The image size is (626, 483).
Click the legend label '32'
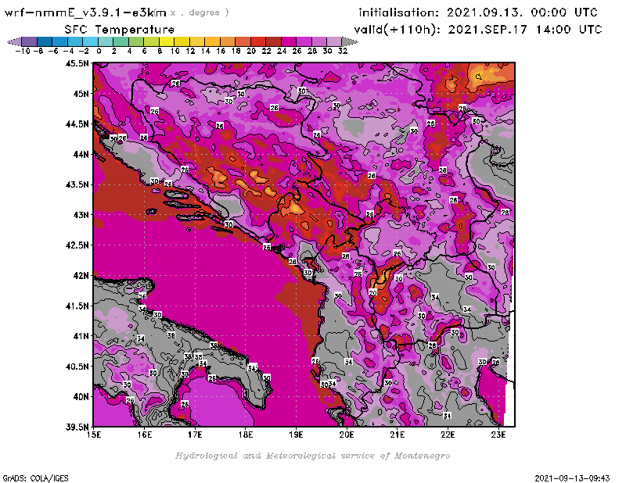click(343, 51)
